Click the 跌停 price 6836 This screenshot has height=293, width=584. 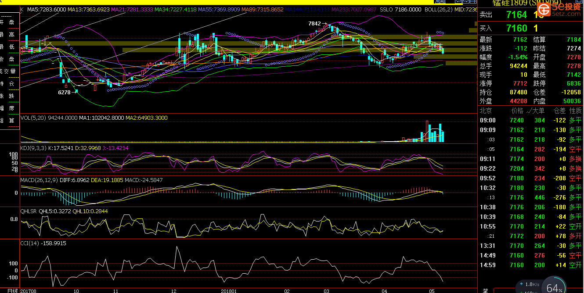(573, 83)
